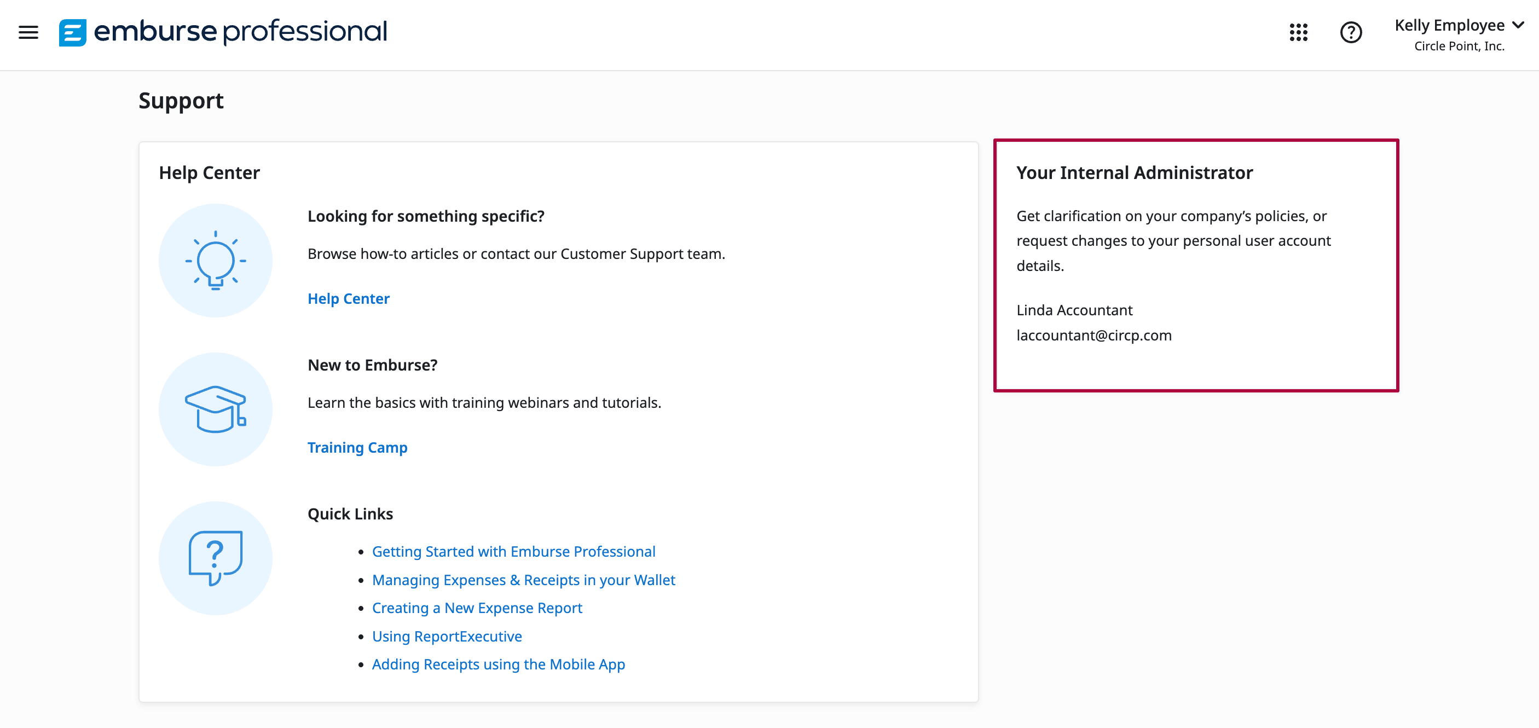Open the Help Center link
This screenshot has width=1539, height=728.
point(348,299)
